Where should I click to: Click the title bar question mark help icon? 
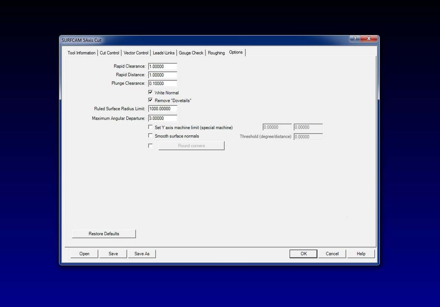pos(354,39)
